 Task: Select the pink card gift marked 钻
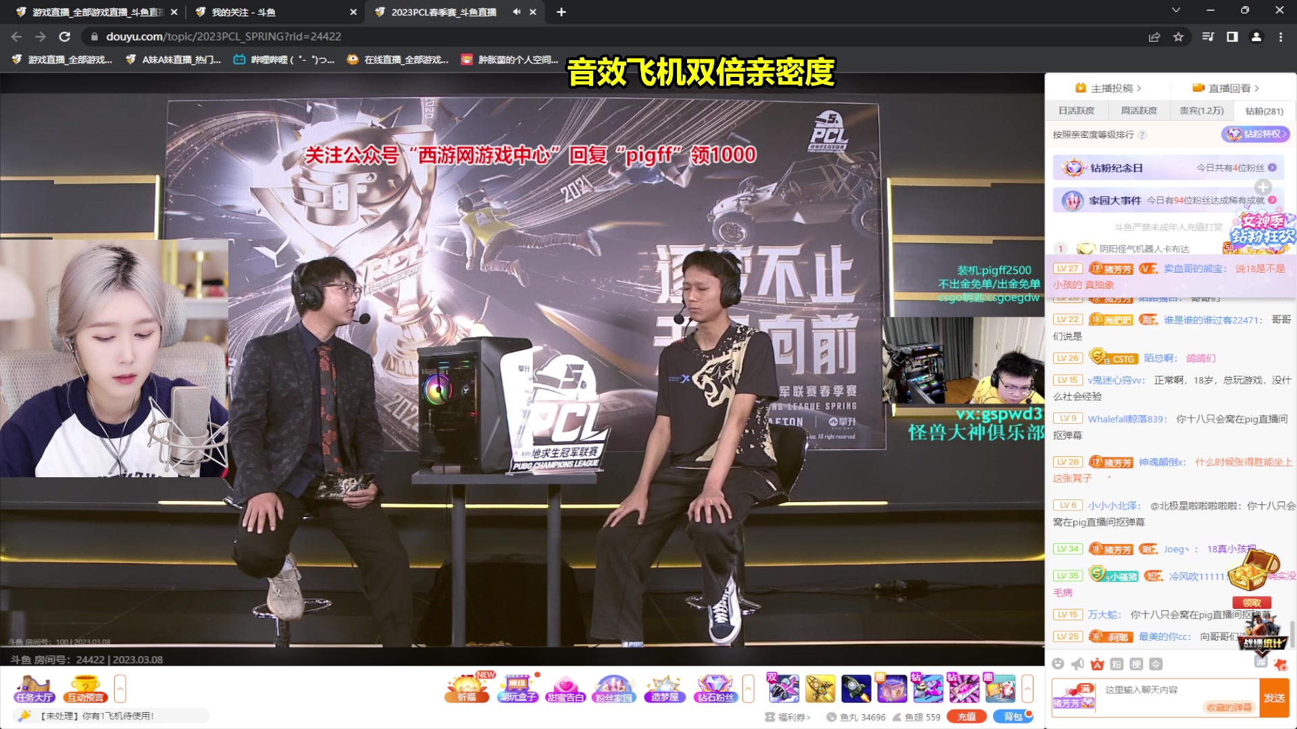tap(963, 688)
